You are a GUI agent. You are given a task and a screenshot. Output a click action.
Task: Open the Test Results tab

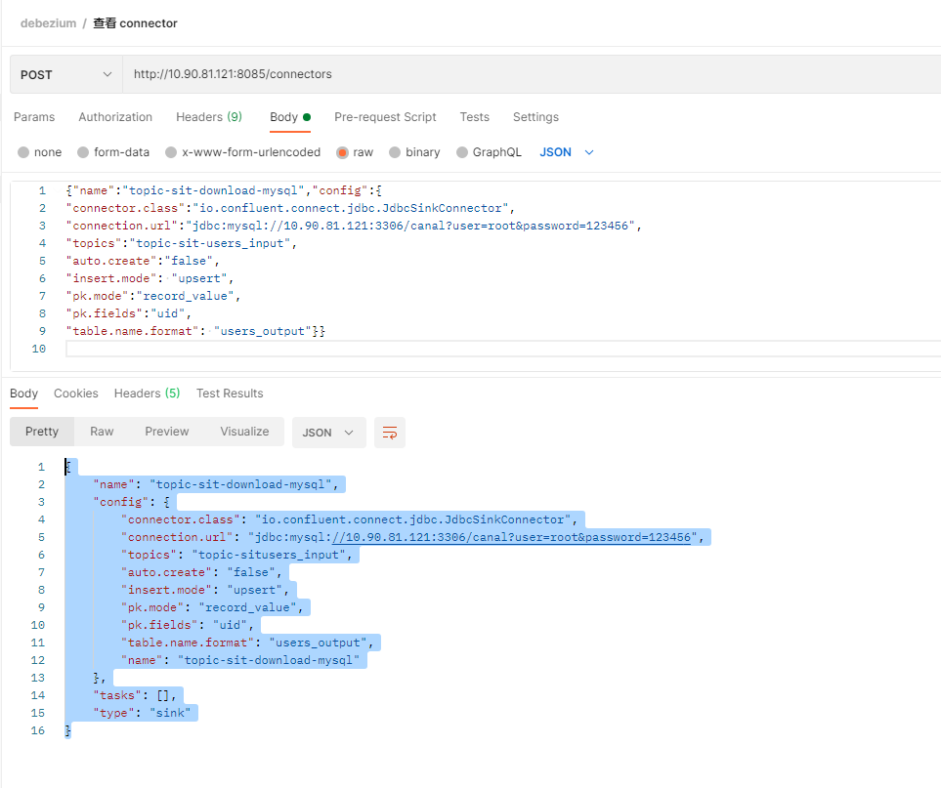(229, 393)
